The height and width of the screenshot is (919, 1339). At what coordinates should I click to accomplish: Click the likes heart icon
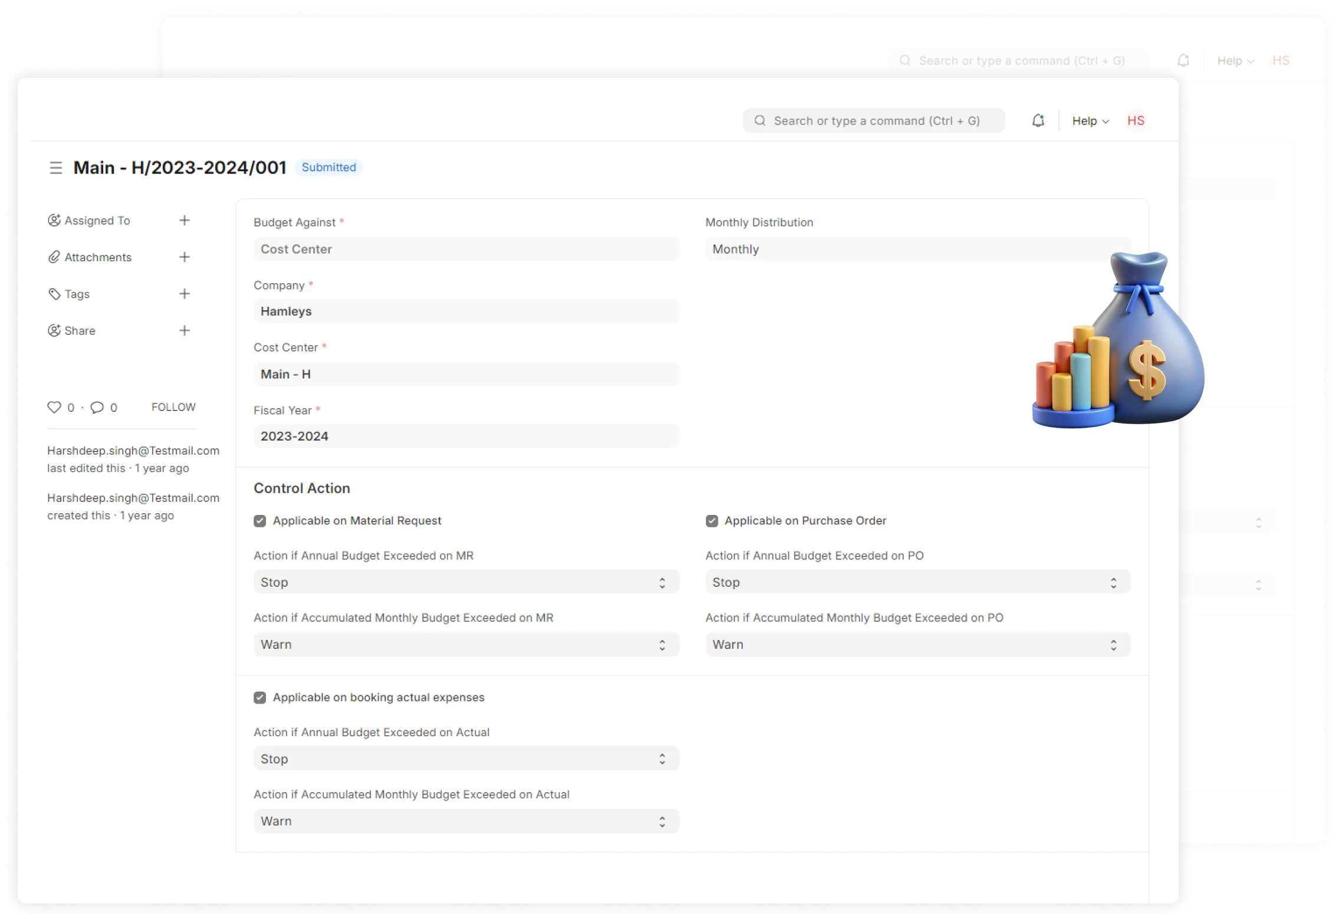(54, 406)
